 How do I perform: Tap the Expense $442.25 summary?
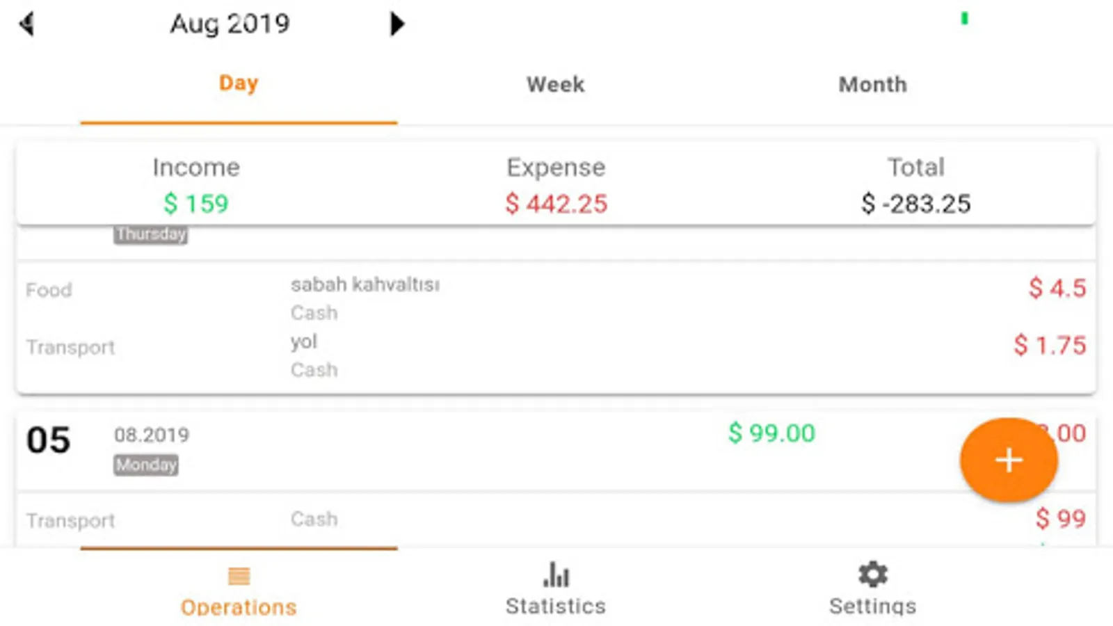(x=556, y=186)
